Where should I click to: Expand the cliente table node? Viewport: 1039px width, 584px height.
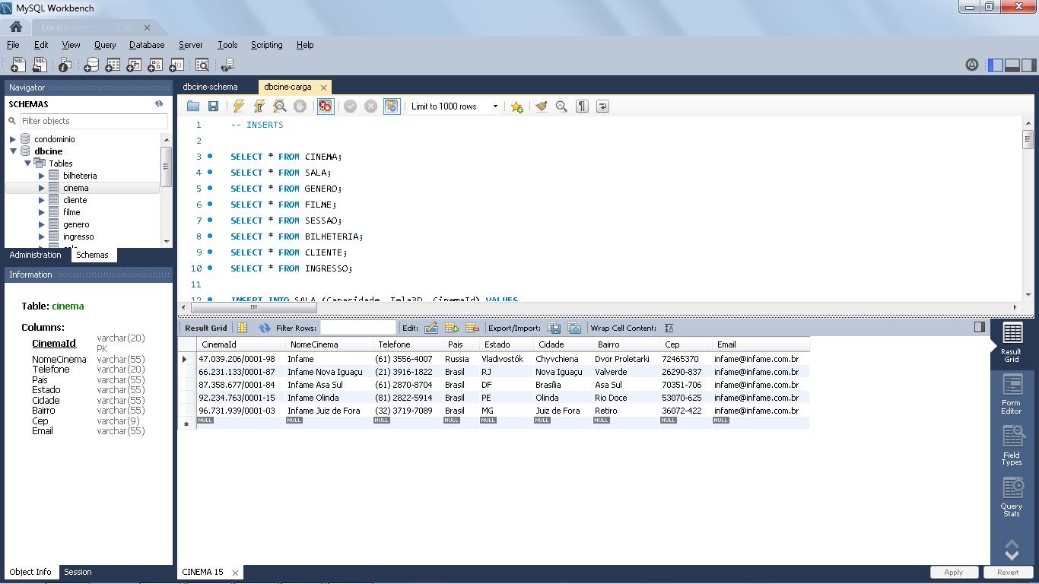[42, 200]
